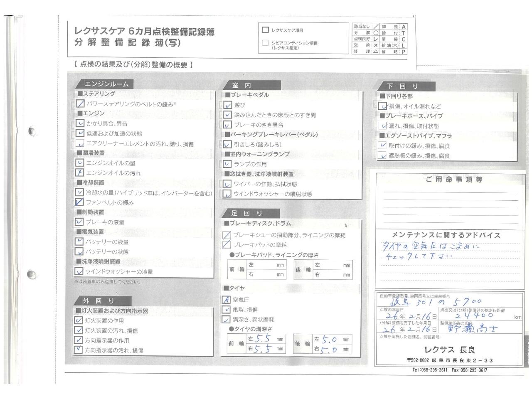The height and width of the screenshot is (399, 532).
Task: Check the 灯火装置の作用 box
Action: [x=79, y=320]
